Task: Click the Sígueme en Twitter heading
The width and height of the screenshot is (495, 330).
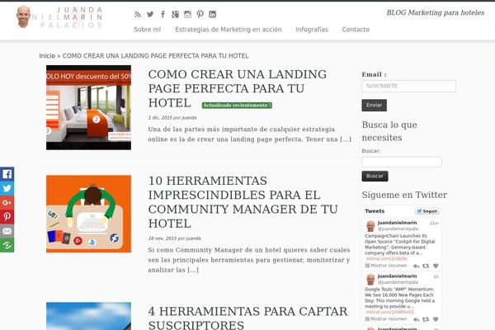Action: coord(404,195)
